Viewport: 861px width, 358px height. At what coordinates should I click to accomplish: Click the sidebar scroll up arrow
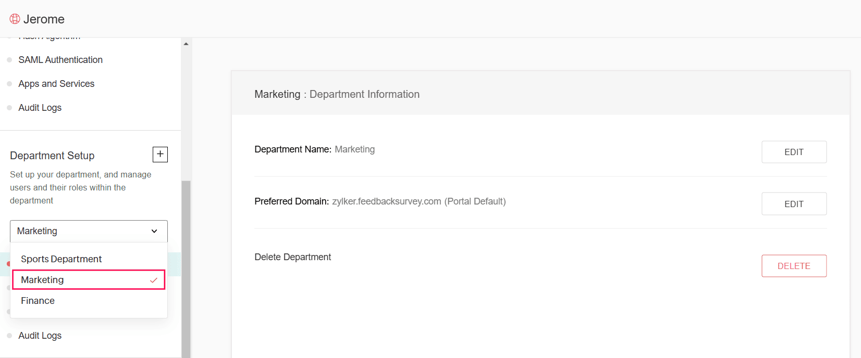(x=186, y=44)
